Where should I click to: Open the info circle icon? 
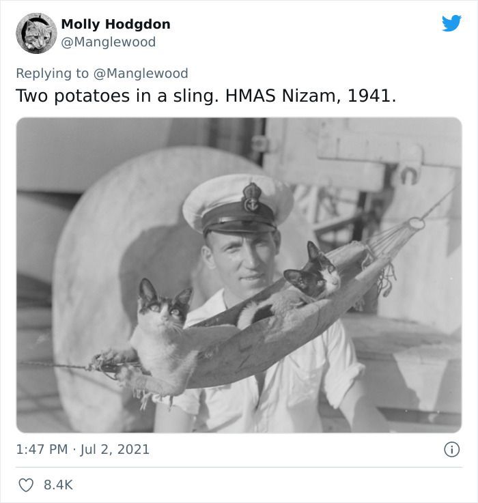pyautogui.click(x=451, y=449)
